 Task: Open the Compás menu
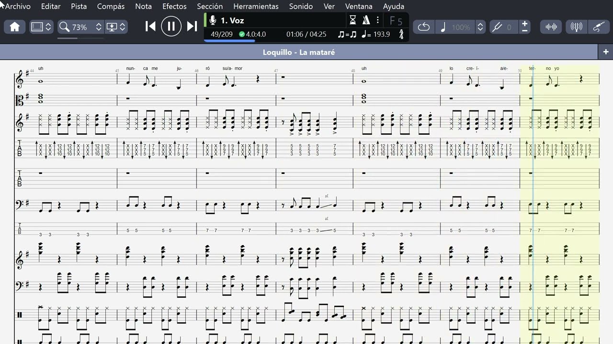click(x=111, y=6)
